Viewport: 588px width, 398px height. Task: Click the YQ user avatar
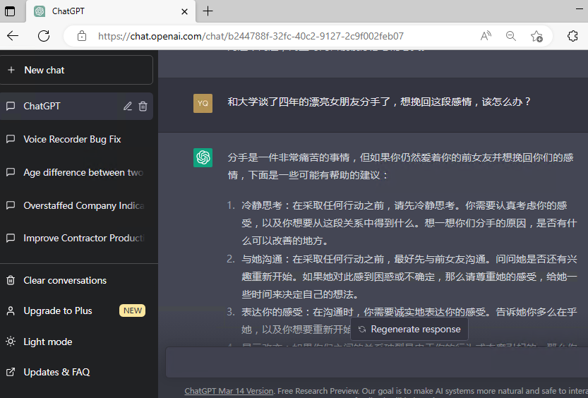(203, 104)
